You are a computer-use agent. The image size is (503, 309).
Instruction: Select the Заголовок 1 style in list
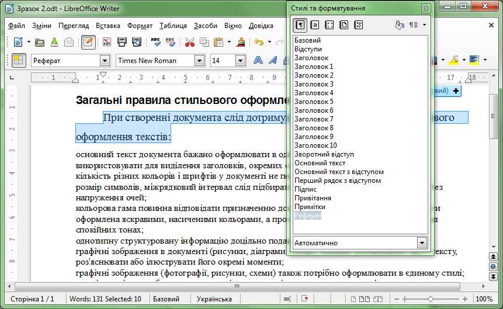pyautogui.click(x=314, y=67)
